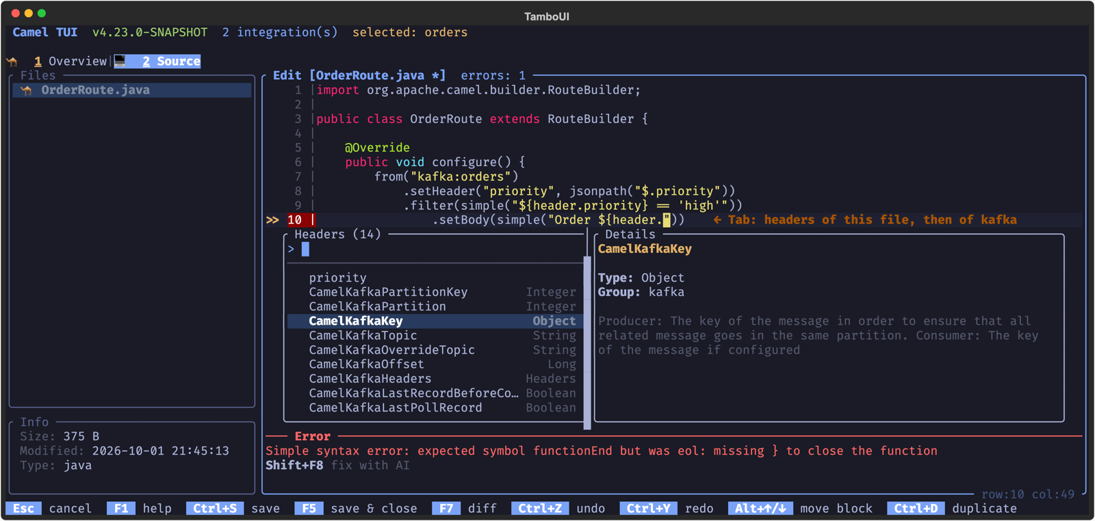Select CamelKafkaTopic from the headers list
This screenshot has width=1095, height=521.
pyautogui.click(x=435, y=336)
